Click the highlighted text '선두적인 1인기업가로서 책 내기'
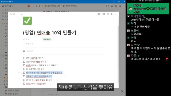This screenshot has height=96, width=171. coord(39,76)
